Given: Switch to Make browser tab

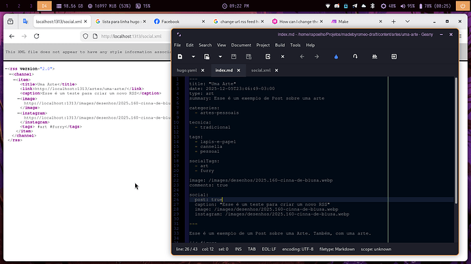Looking at the screenshot, I should pos(356,22).
